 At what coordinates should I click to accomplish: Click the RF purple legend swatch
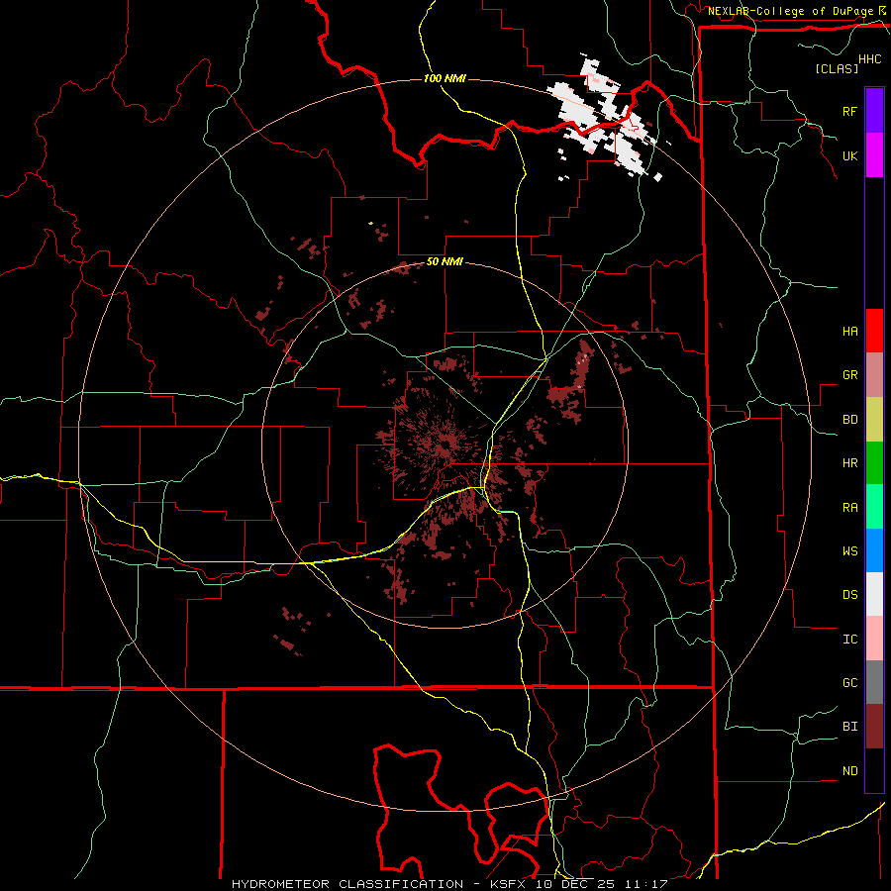pos(874,111)
